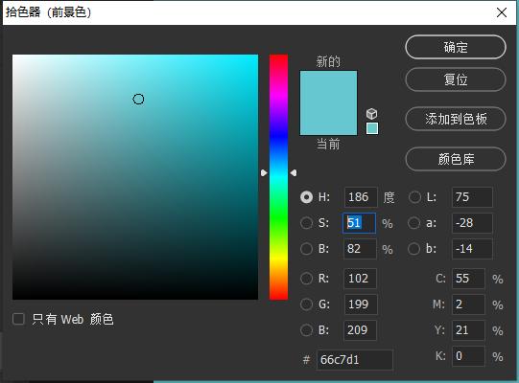Select the R red radio button
This screenshot has height=383, width=519.
click(x=306, y=279)
